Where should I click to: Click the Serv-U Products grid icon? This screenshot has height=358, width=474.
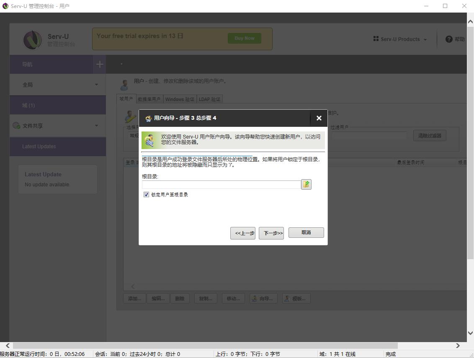point(376,39)
